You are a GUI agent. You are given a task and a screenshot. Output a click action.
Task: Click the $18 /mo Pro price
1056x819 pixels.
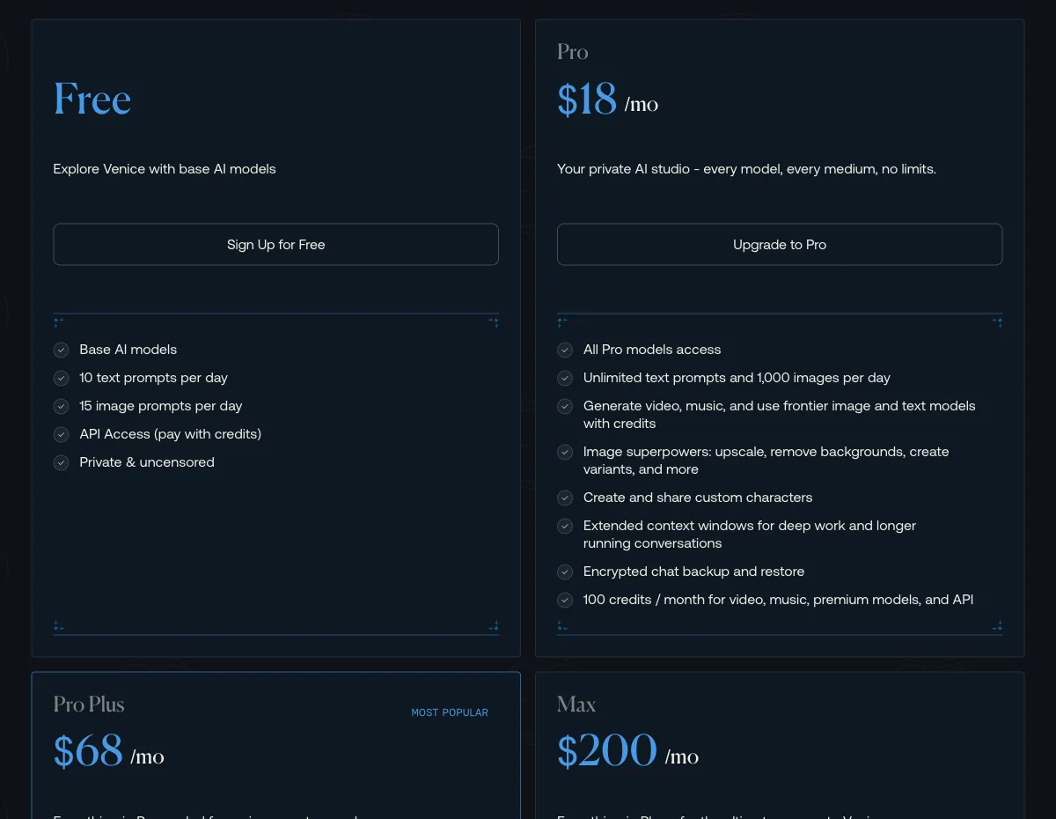607,100
